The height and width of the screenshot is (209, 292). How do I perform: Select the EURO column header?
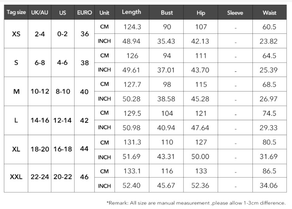pos(85,13)
